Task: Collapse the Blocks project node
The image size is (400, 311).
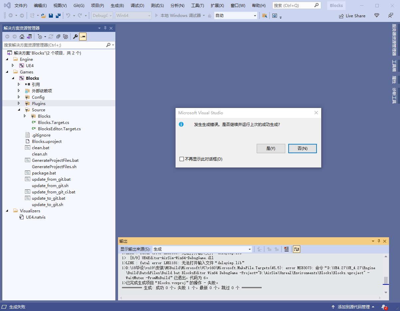Action: pos(13,78)
